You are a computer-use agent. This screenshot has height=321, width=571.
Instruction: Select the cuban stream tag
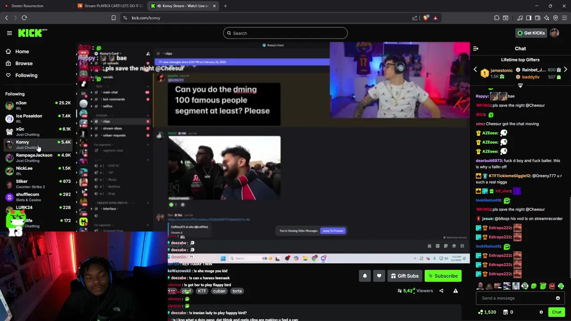219,291
